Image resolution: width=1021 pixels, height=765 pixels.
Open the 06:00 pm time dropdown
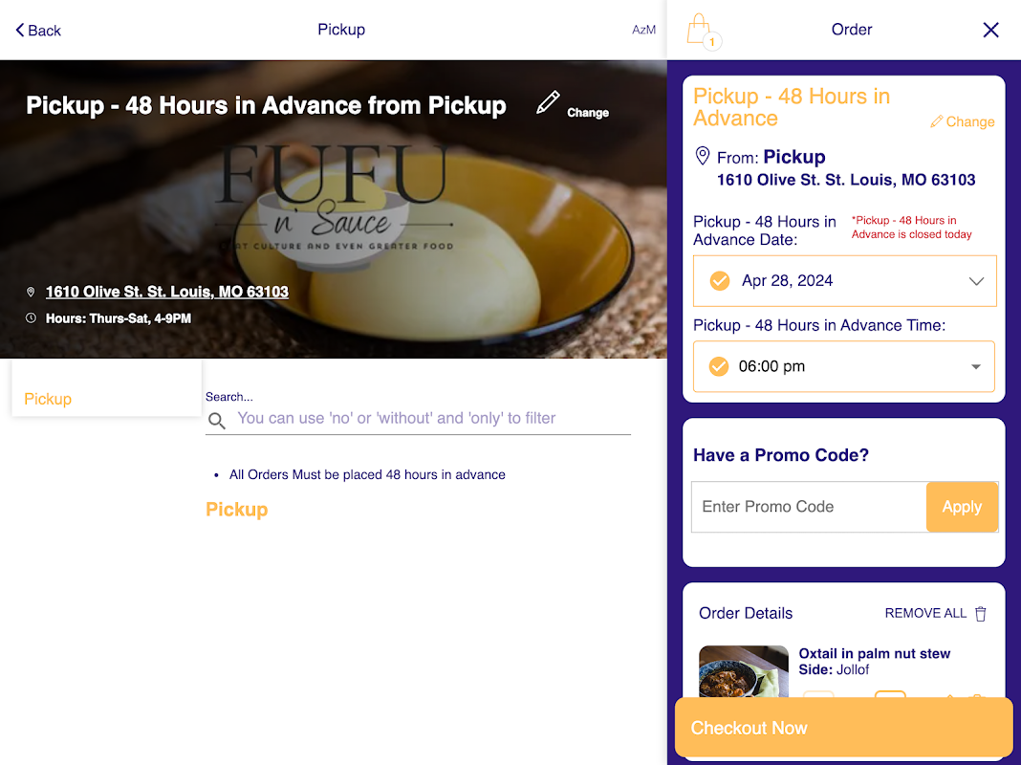844,366
